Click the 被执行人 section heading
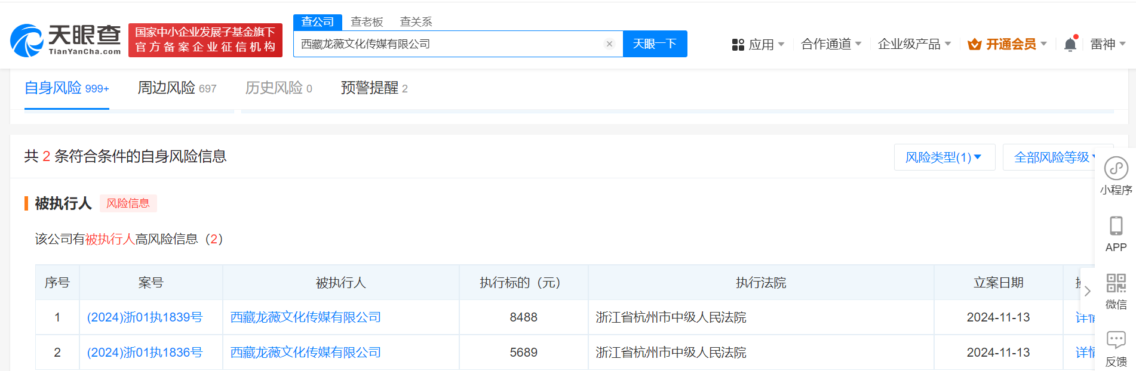The height and width of the screenshot is (371, 1136). 63,203
